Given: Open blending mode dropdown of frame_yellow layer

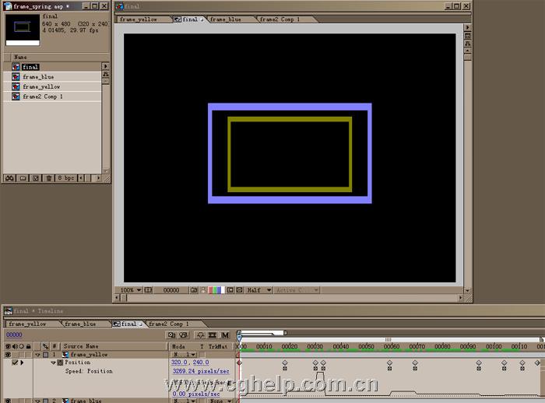Looking at the screenshot, I should point(185,354).
